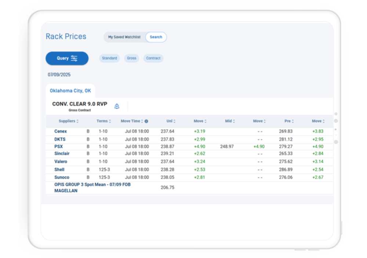Enable the Standard filter chip
Image resolution: width=367 pixels, height=258 pixels.
click(x=109, y=58)
